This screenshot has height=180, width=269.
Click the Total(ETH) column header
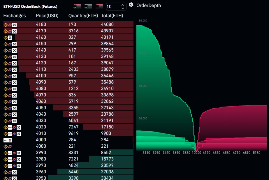[112, 16]
